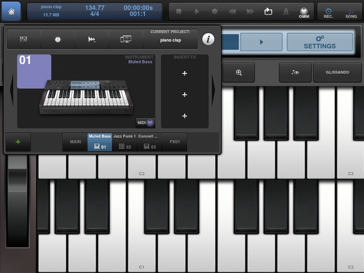
Task: Show the info panel
Action: point(208,39)
